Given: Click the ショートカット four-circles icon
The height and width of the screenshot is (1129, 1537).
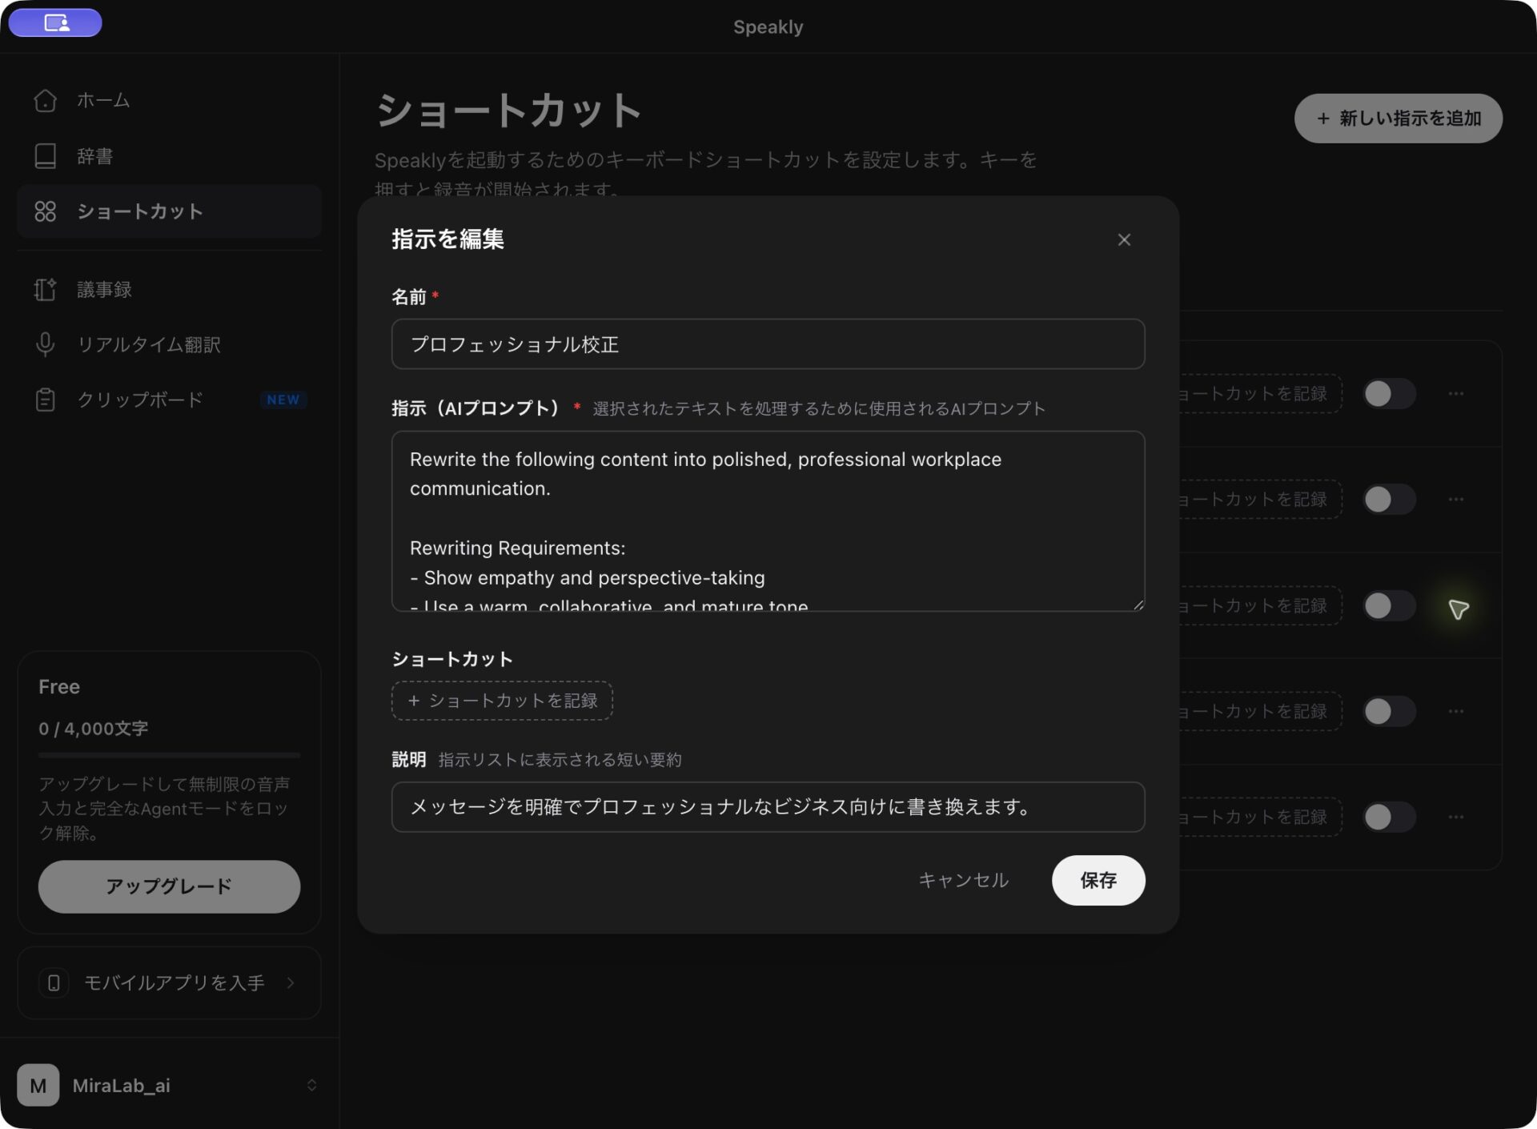Looking at the screenshot, I should [x=45, y=211].
